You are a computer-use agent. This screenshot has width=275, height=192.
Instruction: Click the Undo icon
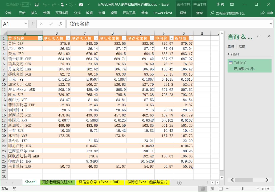pos(45,4)
